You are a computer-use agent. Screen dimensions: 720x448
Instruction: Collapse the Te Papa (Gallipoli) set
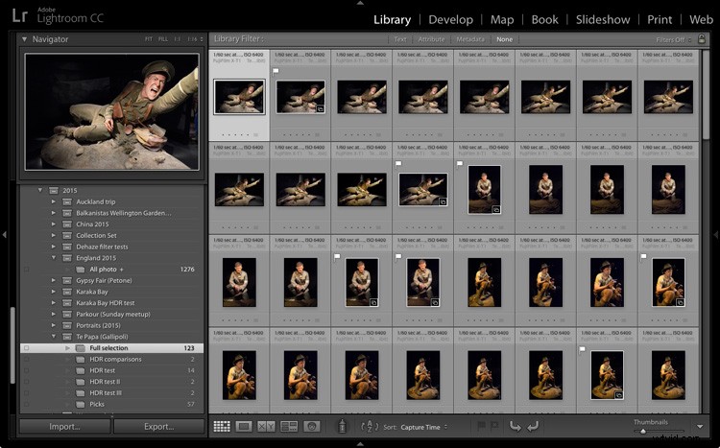53,337
